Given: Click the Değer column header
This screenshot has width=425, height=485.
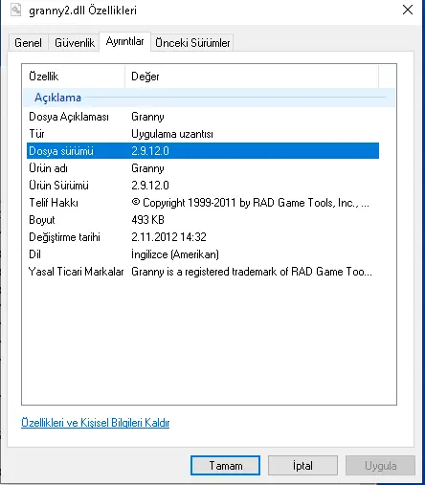Looking at the screenshot, I should pos(252,77).
